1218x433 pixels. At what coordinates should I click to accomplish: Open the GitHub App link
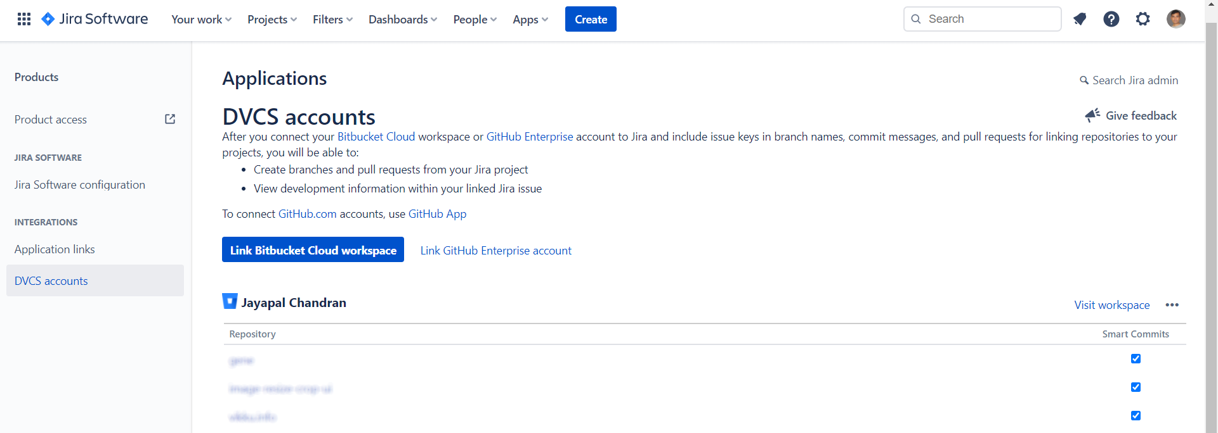[x=437, y=214]
